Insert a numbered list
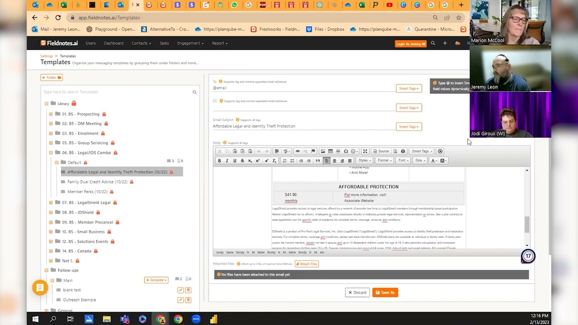This screenshot has width=578, height=325. tap(284, 161)
